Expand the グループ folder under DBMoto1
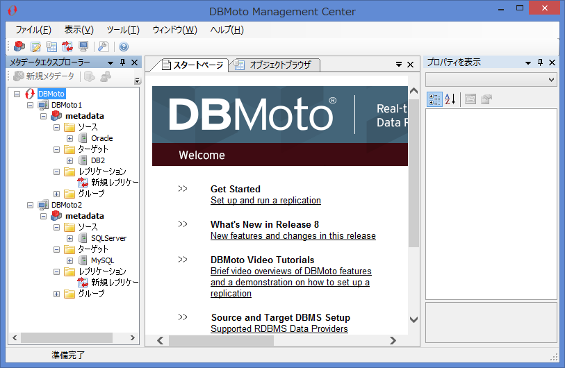The height and width of the screenshot is (368, 565). (56, 194)
